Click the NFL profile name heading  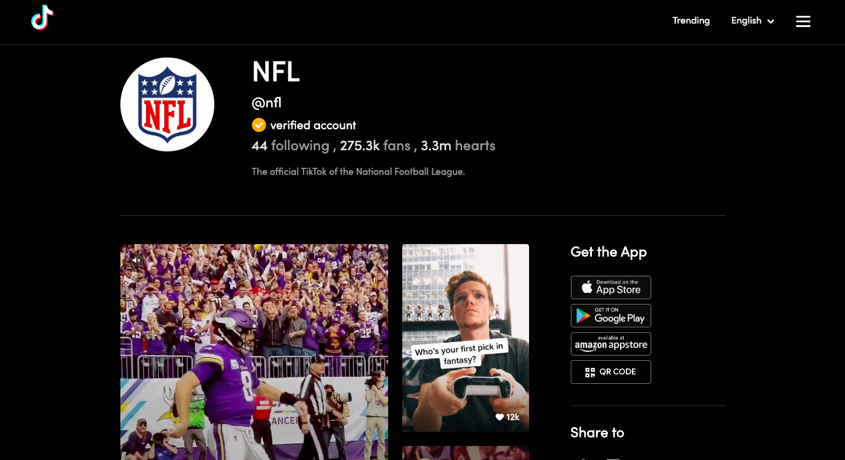[276, 72]
